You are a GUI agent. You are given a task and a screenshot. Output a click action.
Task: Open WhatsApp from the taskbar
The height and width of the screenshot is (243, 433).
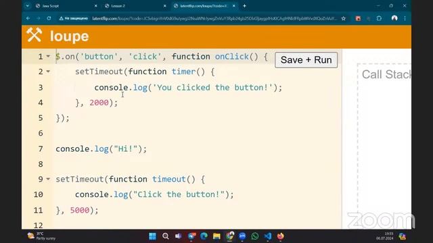(255, 236)
